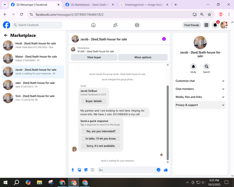Bookmark this page with star icon
The width and height of the screenshot is (234, 187).
click(209, 14)
